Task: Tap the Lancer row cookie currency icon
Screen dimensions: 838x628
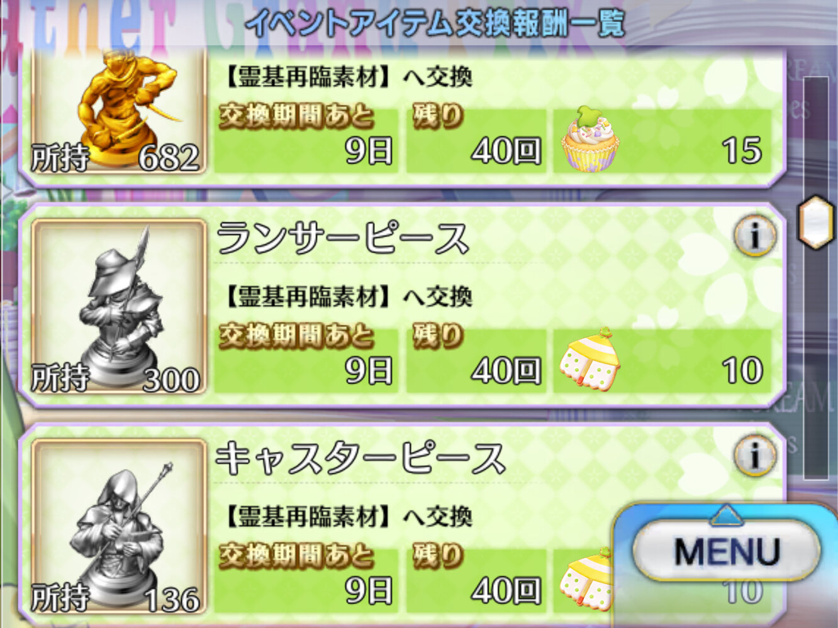Action: click(x=589, y=359)
